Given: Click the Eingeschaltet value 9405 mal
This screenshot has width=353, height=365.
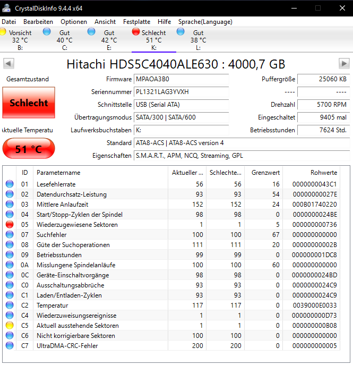Looking at the screenshot, I should tap(323, 117).
